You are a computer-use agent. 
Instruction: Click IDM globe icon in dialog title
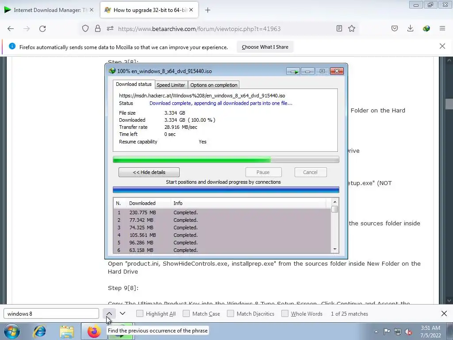[112, 71]
